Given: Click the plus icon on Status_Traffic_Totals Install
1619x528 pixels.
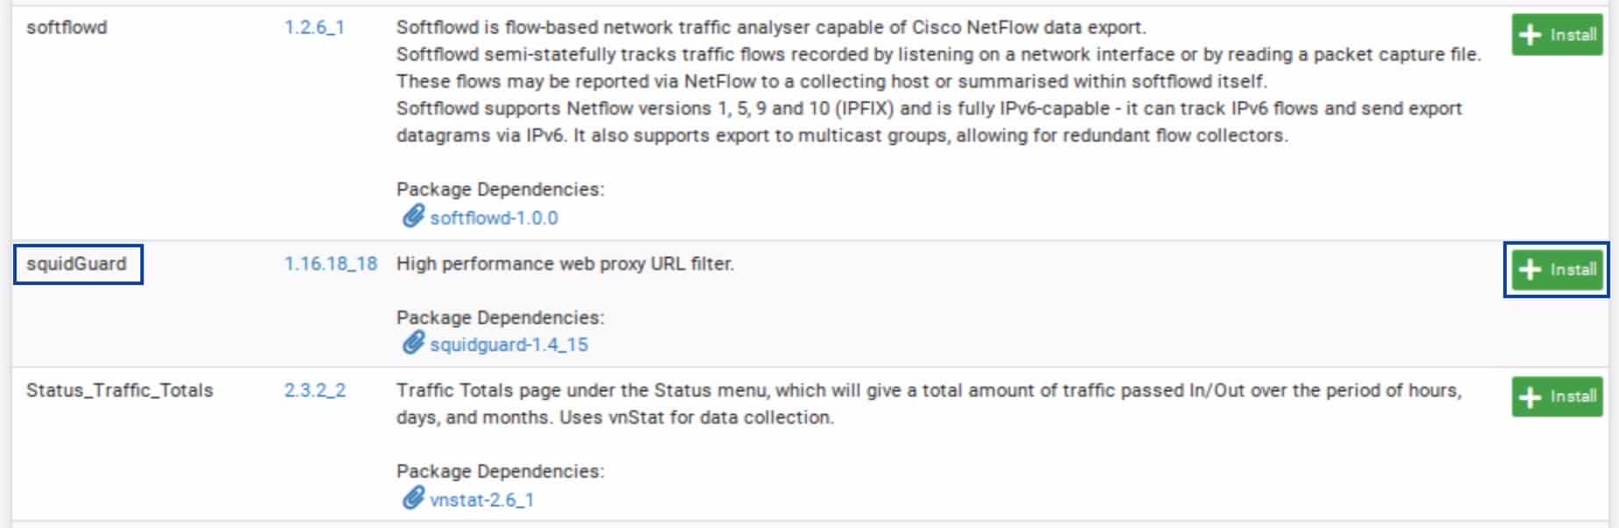Looking at the screenshot, I should (x=1530, y=396).
